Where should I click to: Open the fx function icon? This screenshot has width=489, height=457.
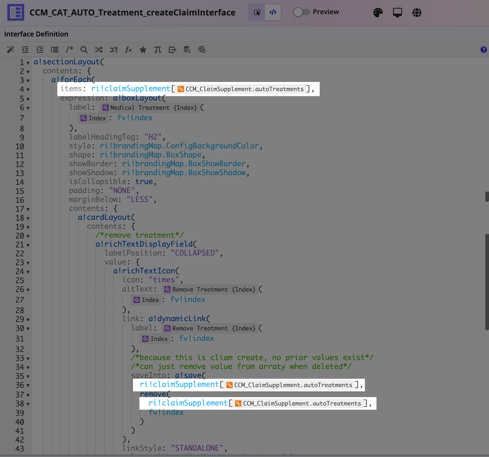(128, 50)
